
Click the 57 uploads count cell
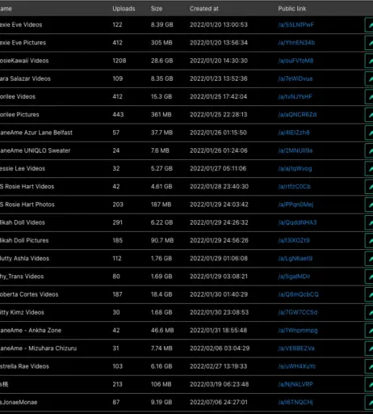[116, 133]
